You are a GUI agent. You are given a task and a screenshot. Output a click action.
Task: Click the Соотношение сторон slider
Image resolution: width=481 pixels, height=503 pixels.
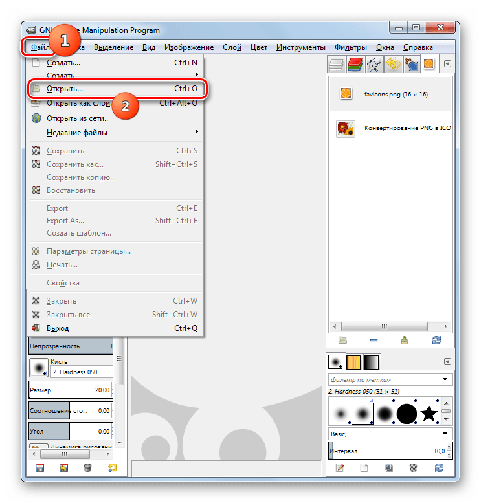[x=71, y=410]
